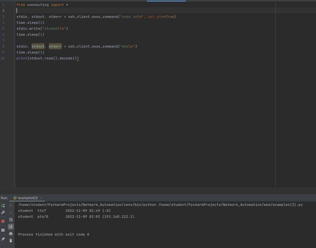
Task: Click gutter line number 7
Action: pyautogui.click(x=3, y=41)
